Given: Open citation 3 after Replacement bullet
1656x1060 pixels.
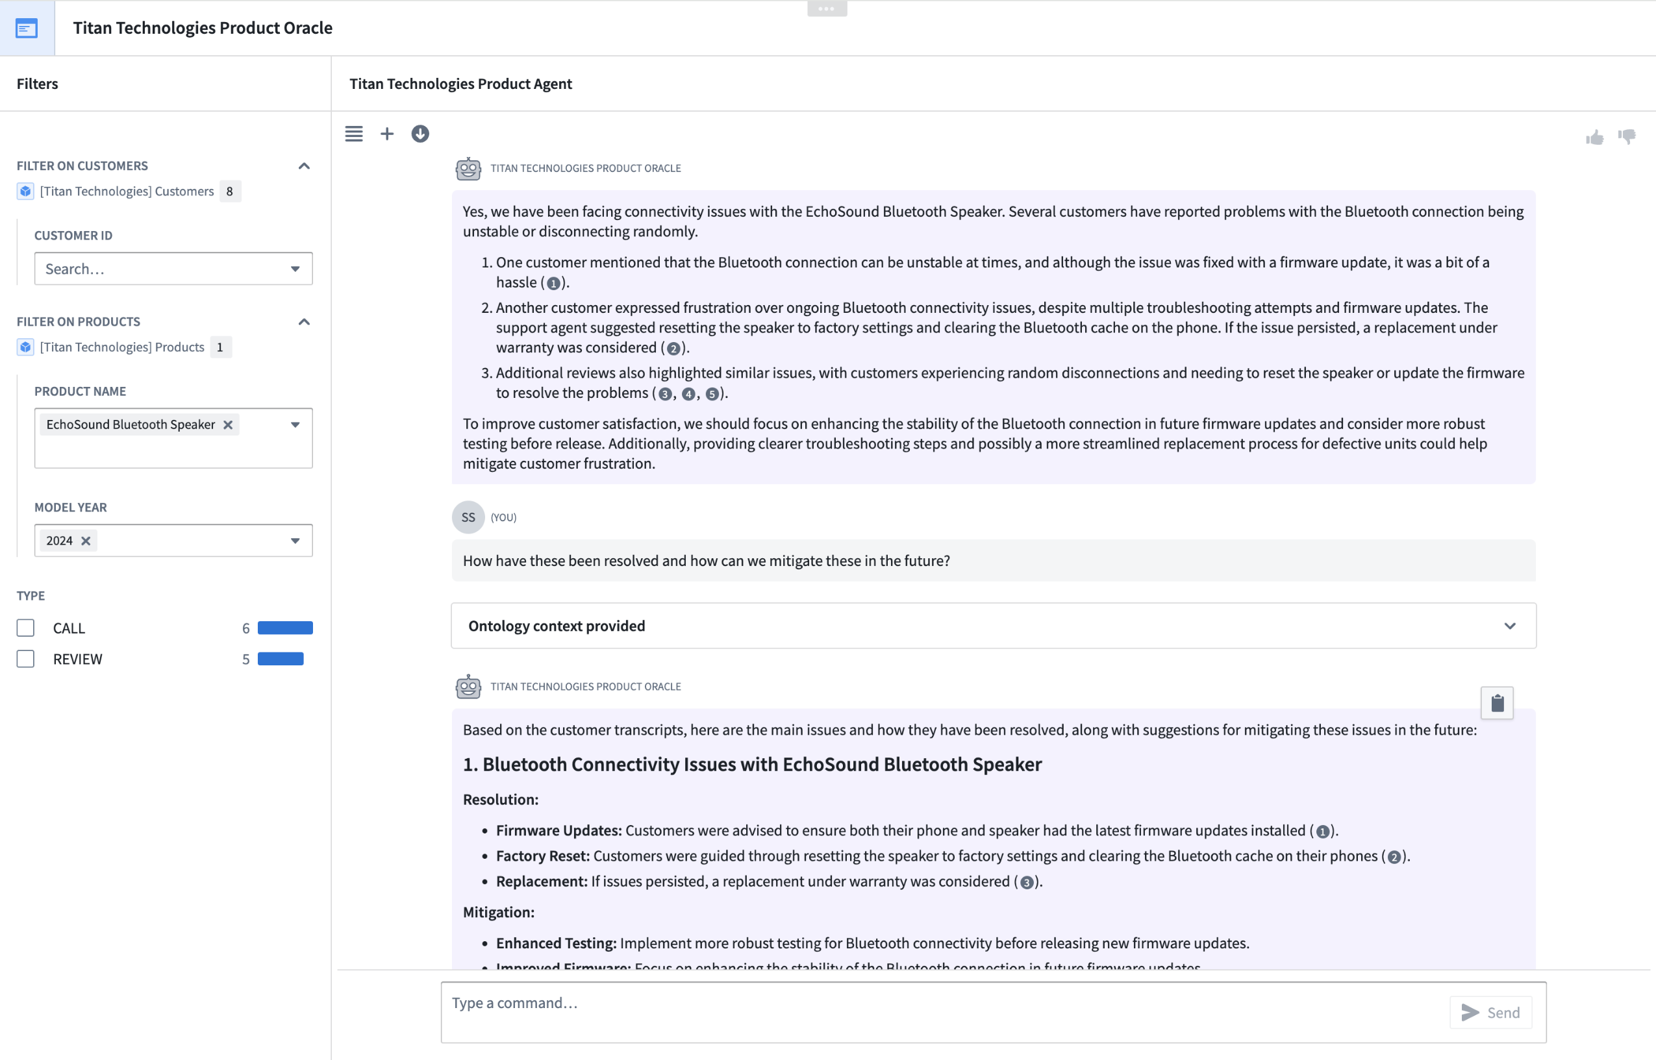Looking at the screenshot, I should coord(1027,882).
